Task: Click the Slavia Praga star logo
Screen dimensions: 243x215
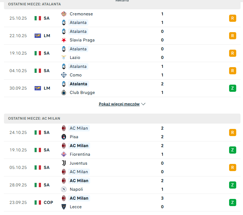Action: pyautogui.click(x=64, y=40)
